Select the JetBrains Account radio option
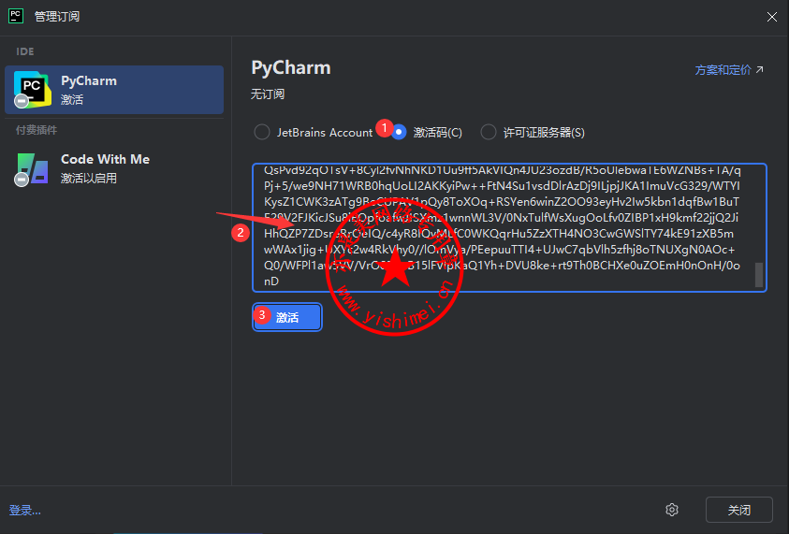 pos(262,132)
